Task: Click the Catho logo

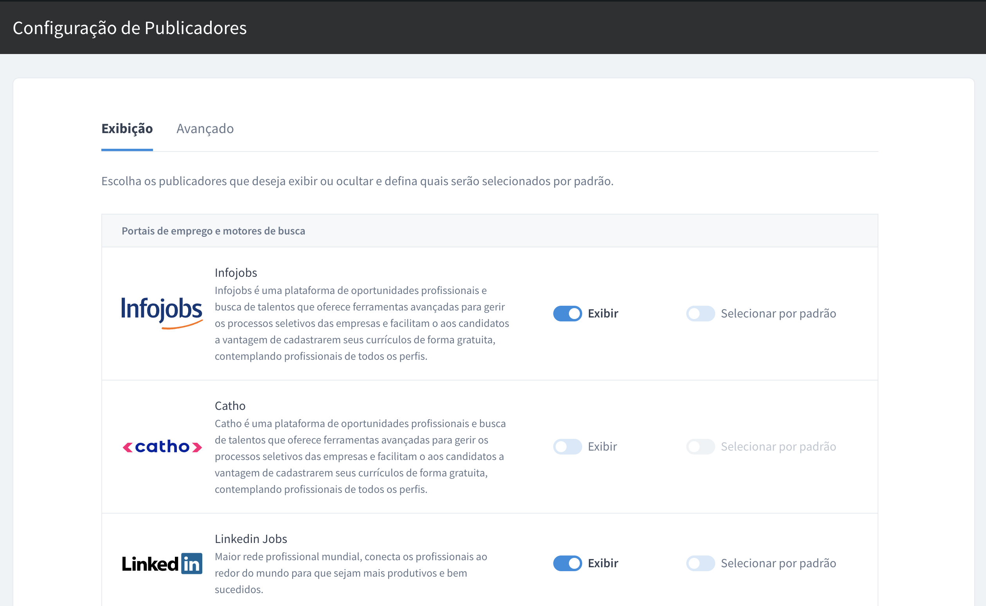Action: (162, 447)
